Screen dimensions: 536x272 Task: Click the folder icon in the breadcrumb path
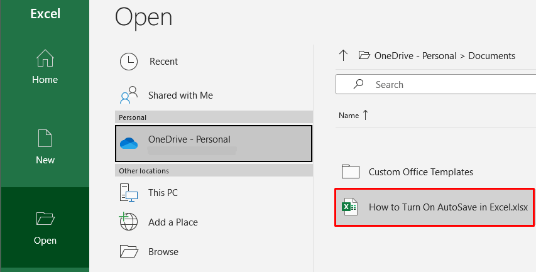(364, 55)
